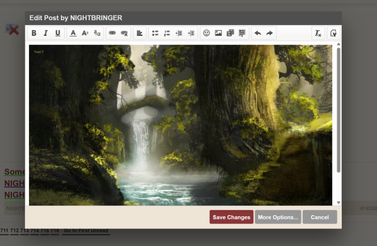Insert media with the media icon
Viewport: 377px width, 246px height.
click(230, 33)
